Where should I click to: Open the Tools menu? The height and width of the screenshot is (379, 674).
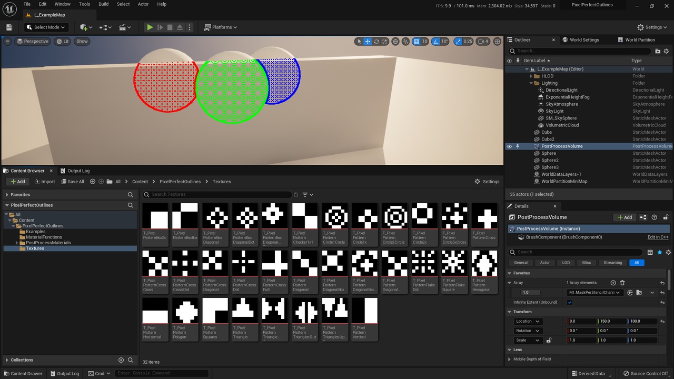[84, 4]
